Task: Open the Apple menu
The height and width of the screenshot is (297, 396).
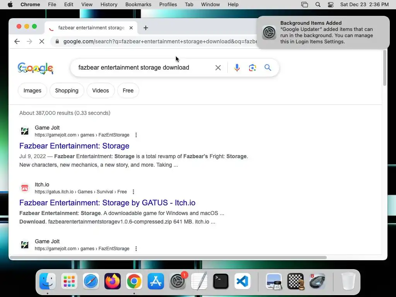Action: pyautogui.click(x=10, y=5)
